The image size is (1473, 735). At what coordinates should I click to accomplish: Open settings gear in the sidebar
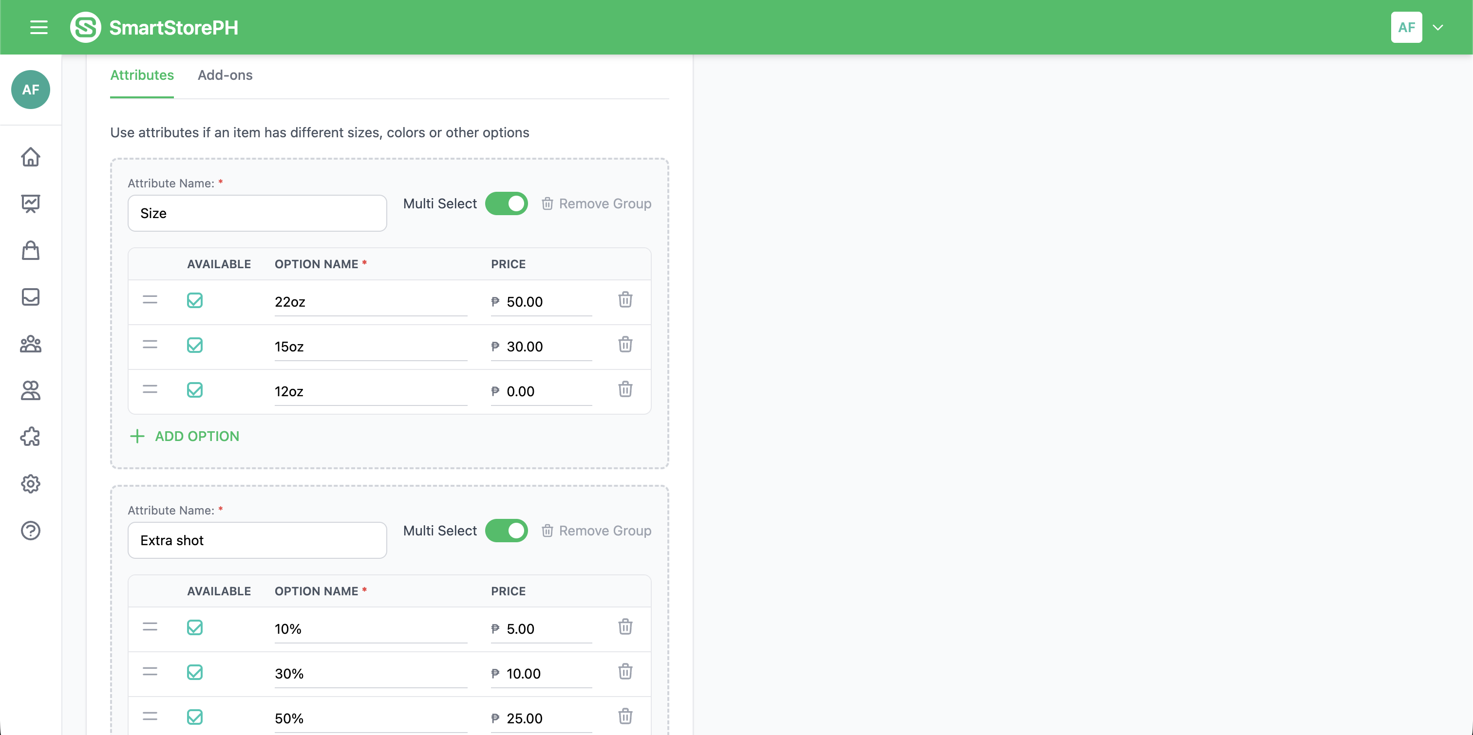point(30,484)
